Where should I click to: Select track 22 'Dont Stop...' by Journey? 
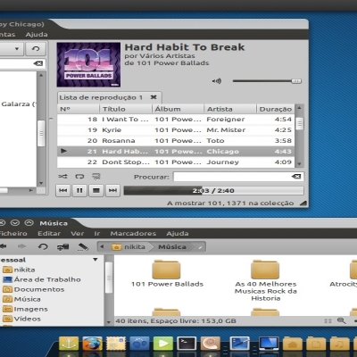pos(176,162)
